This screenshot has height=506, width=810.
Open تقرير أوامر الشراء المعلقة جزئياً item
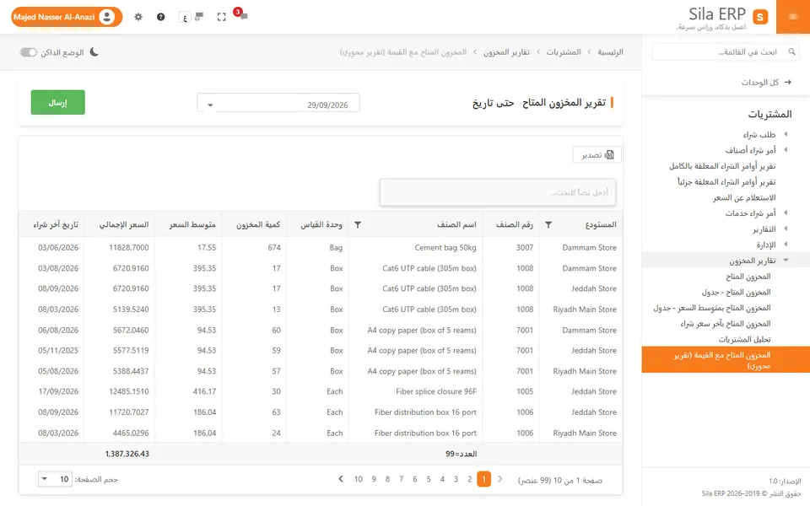point(726,182)
